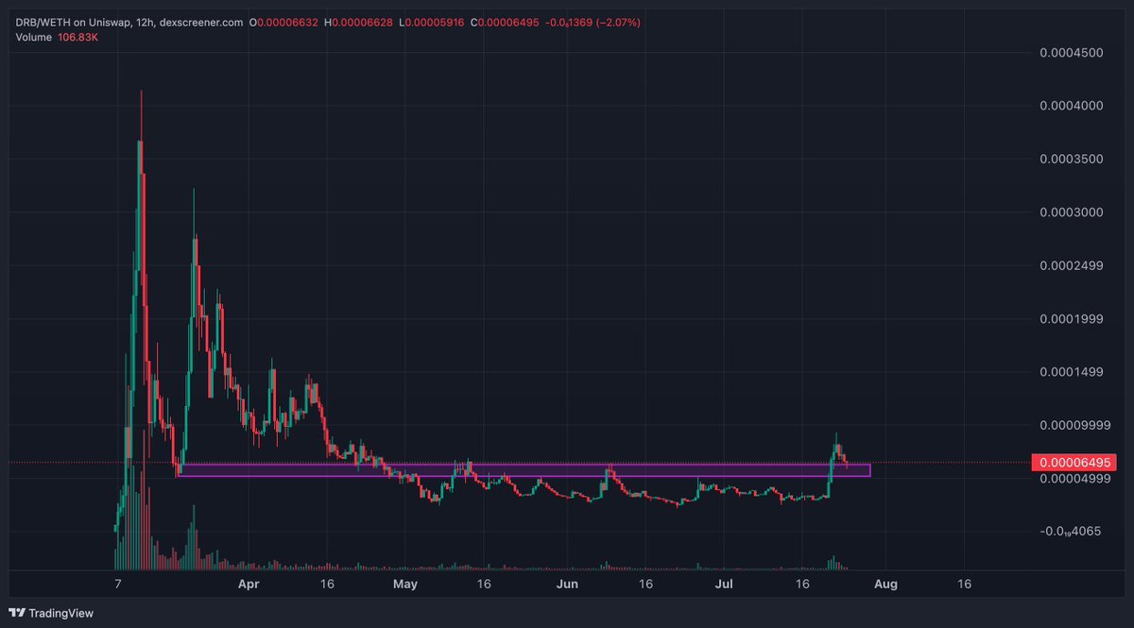Click the 0.0003000 price axis label
This screenshot has width=1134, height=628.
coord(1071,212)
